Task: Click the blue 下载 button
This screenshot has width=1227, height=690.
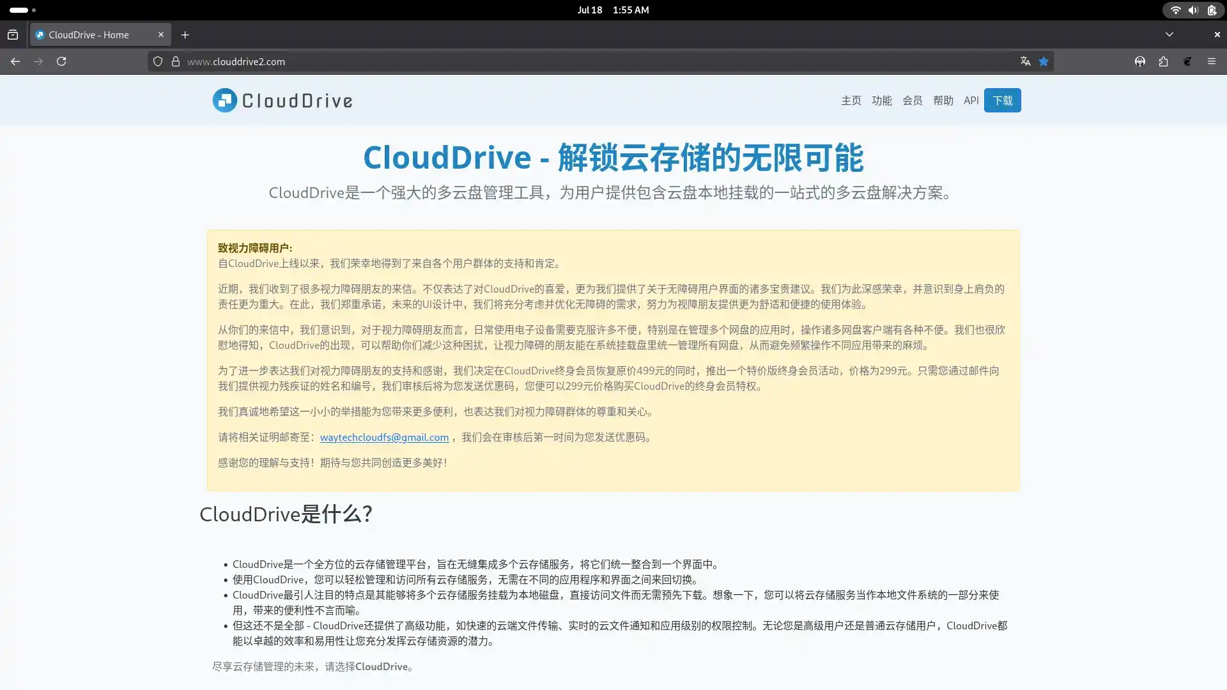Action: (1003, 100)
